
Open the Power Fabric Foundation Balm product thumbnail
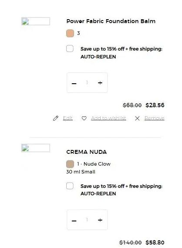[36, 21]
